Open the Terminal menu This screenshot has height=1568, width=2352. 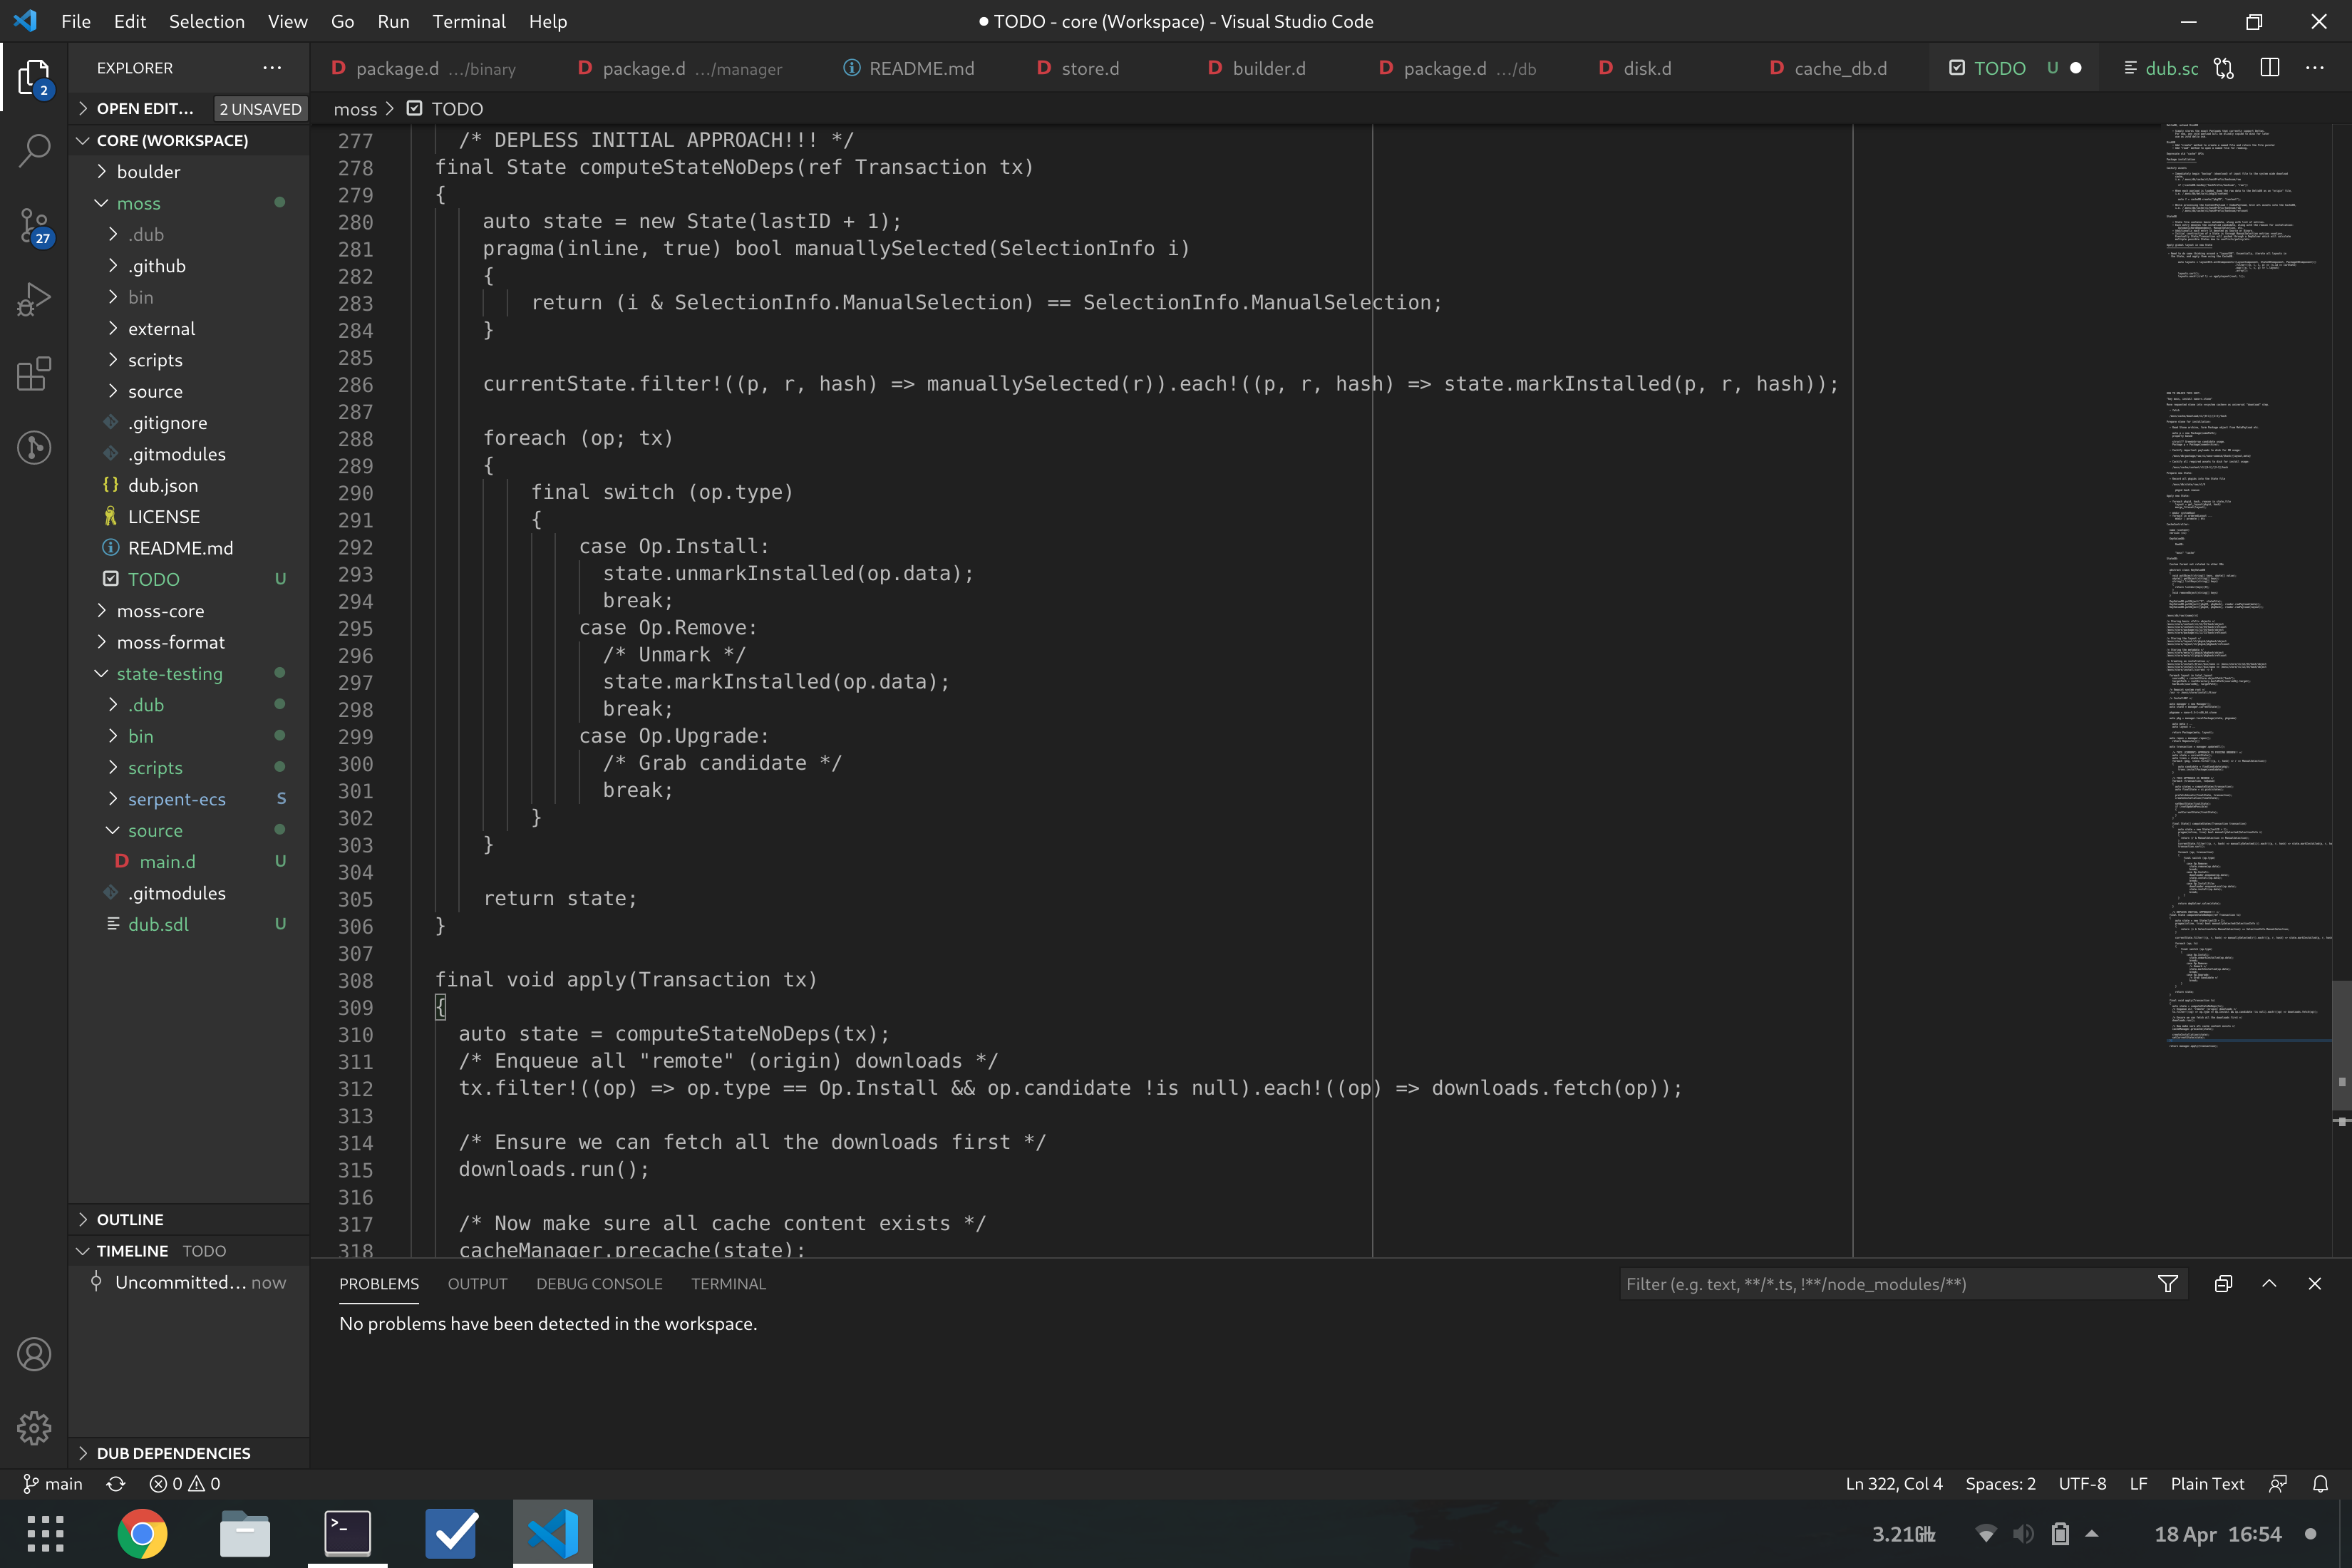point(469,21)
